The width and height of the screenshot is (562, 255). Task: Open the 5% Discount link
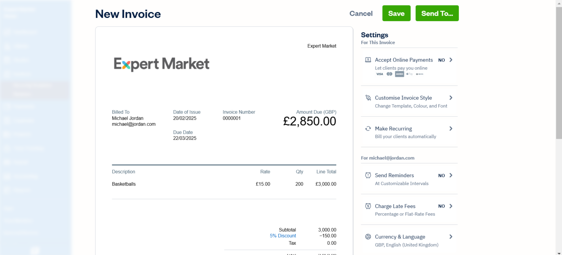[x=282, y=236]
